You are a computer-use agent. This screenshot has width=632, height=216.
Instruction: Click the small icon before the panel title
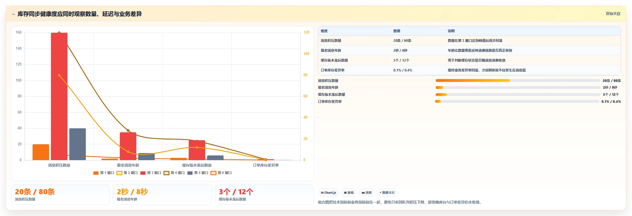[13, 14]
